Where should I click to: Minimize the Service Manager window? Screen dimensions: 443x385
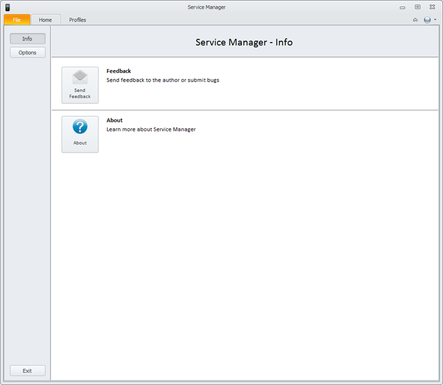(x=402, y=8)
